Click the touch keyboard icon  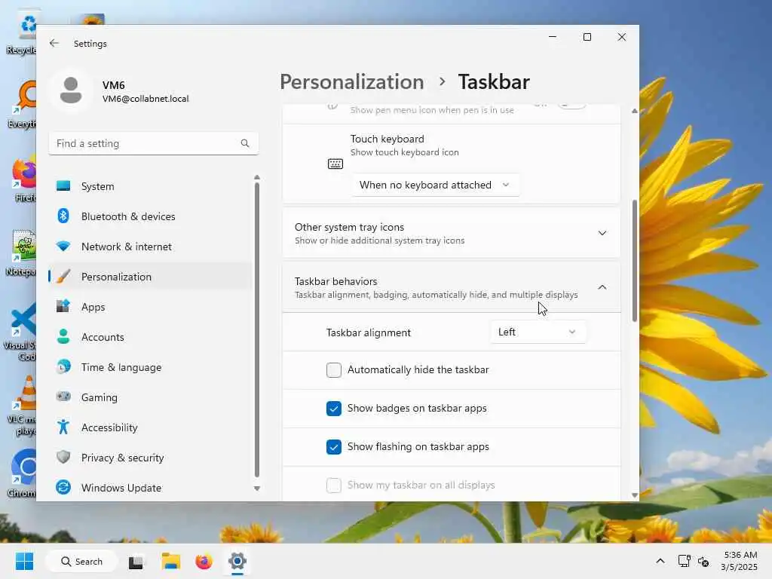tap(335, 164)
